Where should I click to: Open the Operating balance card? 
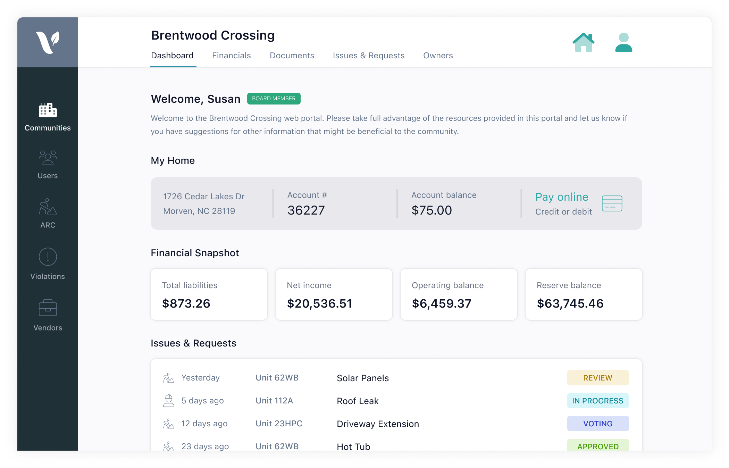(459, 294)
